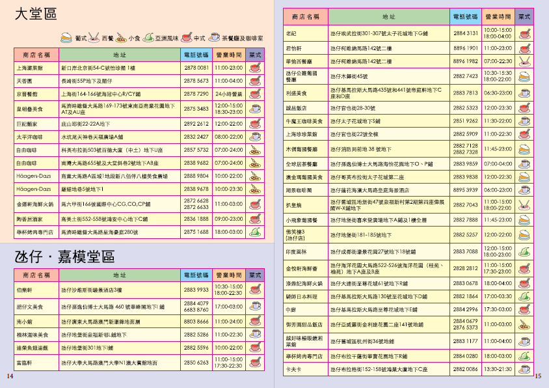Click the 葡式 cuisine legend icon
The width and height of the screenshot is (549, 388).
(x=67, y=38)
